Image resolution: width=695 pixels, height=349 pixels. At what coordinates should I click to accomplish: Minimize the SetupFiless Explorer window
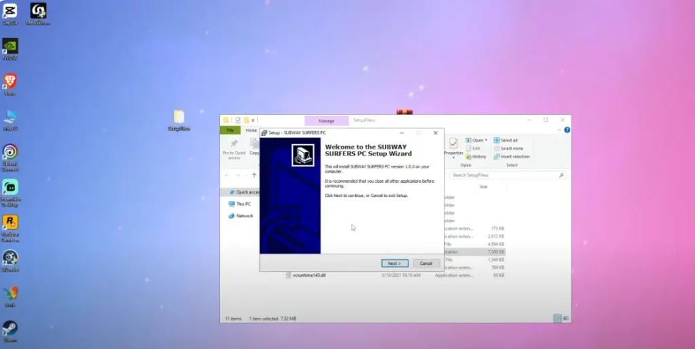pos(529,120)
